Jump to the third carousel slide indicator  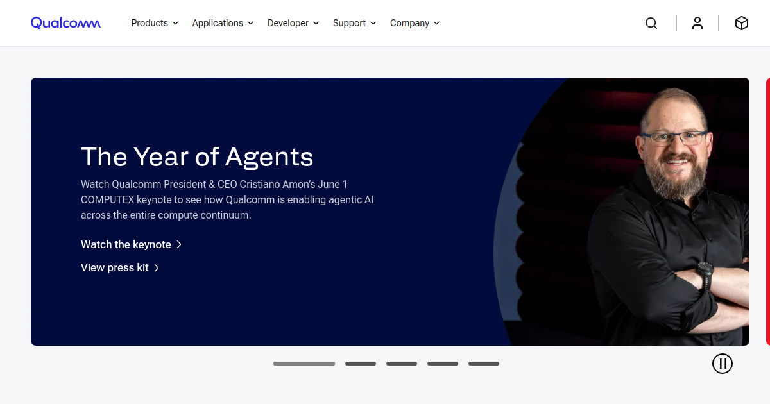402,364
